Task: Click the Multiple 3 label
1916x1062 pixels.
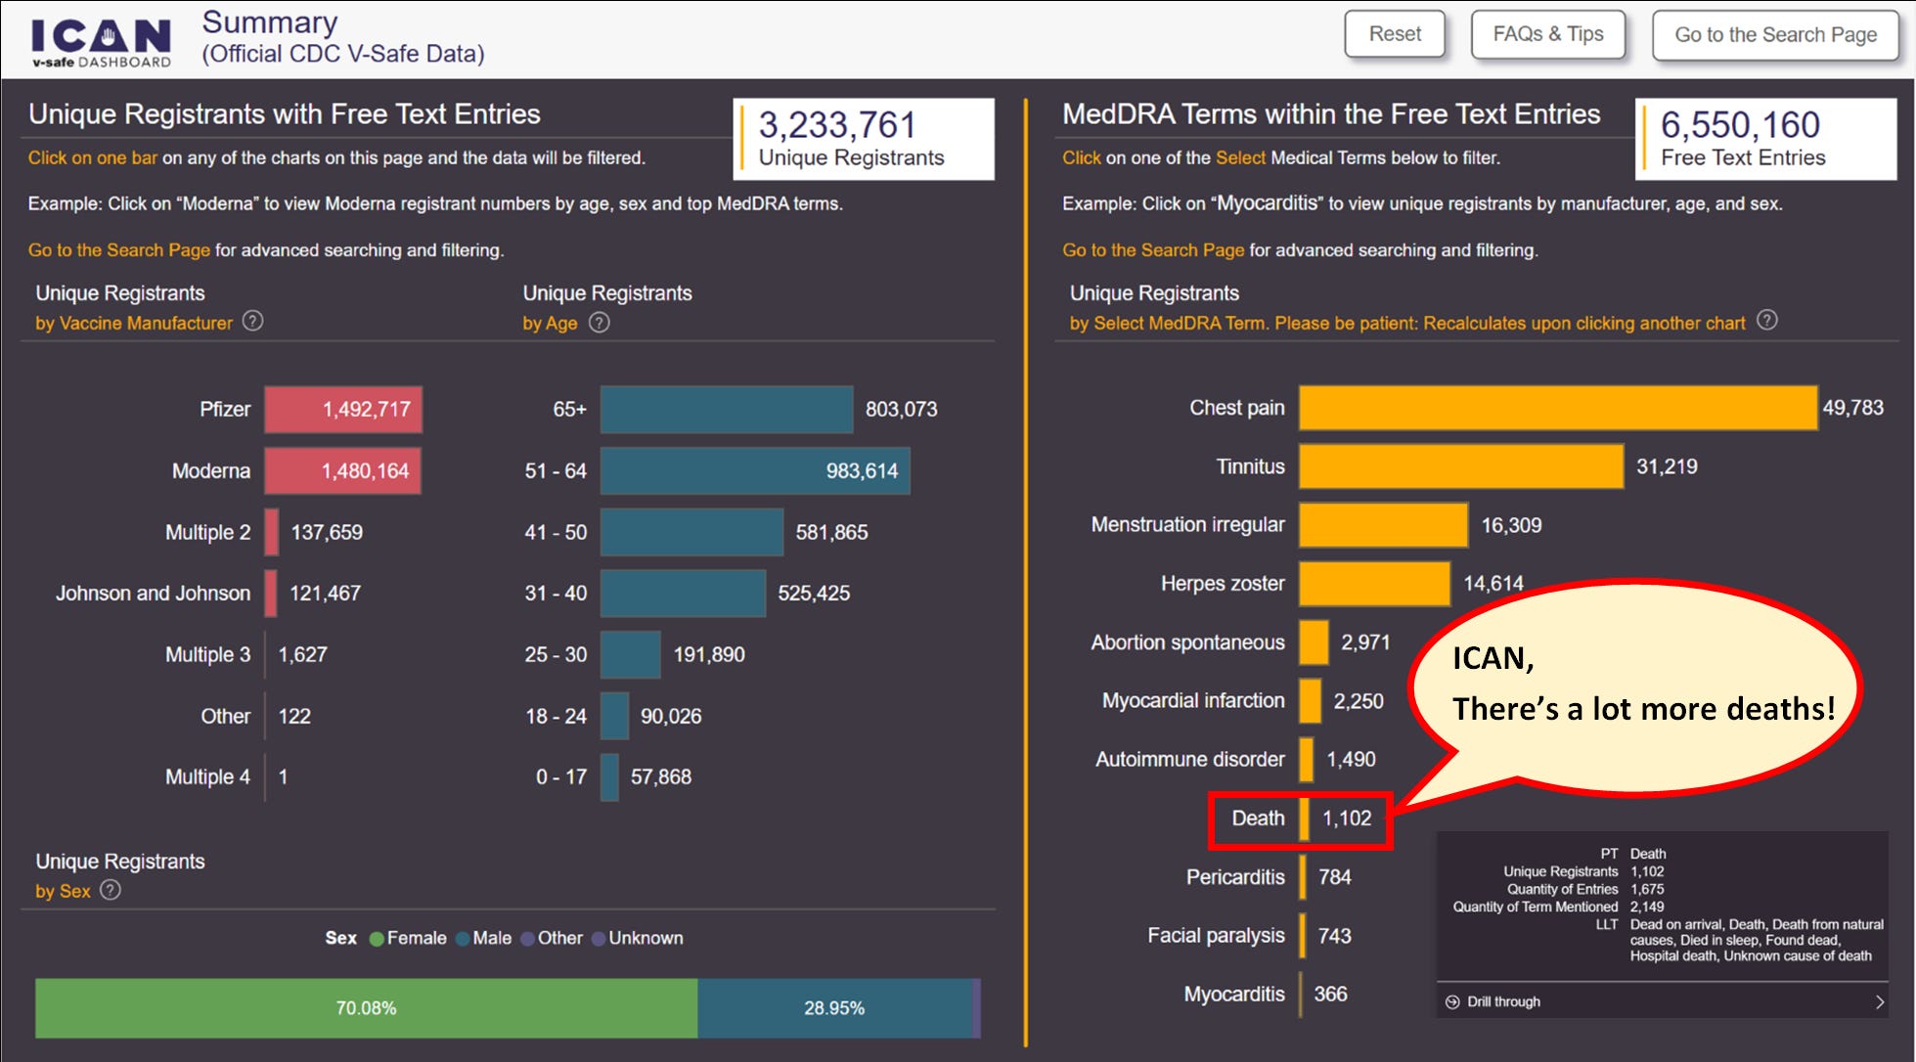Action: tap(207, 654)
